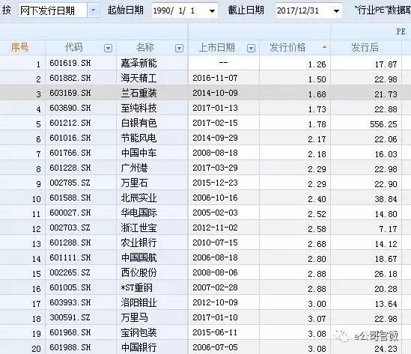
Task: Click listing date 2008-08-18
Action: [x=215, y=153]
